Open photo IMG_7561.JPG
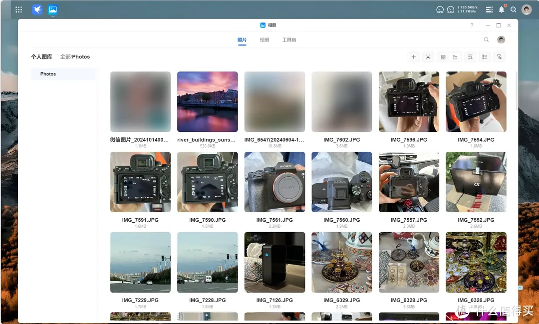The image size is (539, 324). [x=274, y=182]
